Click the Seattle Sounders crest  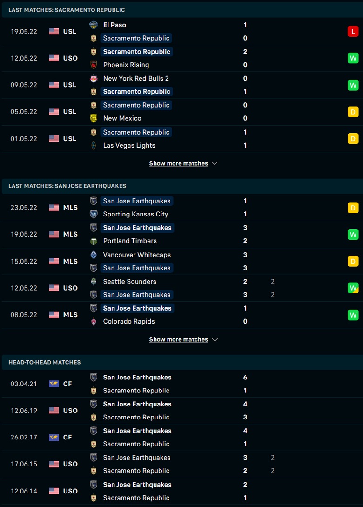click(x=94, y=281)
